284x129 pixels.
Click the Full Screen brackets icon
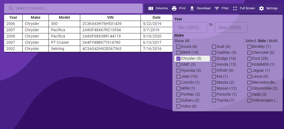(235, 8)
